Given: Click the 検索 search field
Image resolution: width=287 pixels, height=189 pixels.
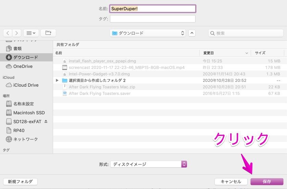Looking at the screenshot, I should pos(246,33).
